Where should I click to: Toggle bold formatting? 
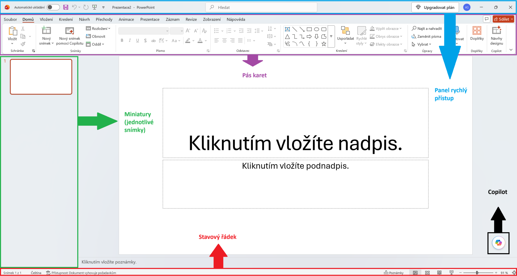pos(122,40)
